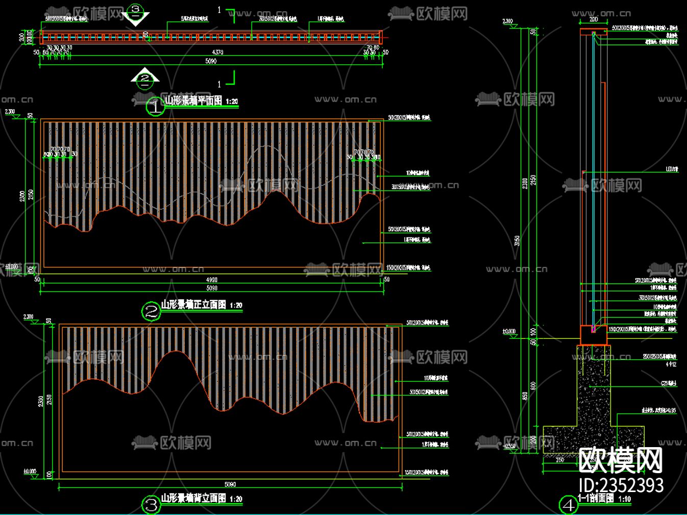Click the circled number 1 drawing tag
The width and height of the screenshot is (687, 515).
[155, 107]
